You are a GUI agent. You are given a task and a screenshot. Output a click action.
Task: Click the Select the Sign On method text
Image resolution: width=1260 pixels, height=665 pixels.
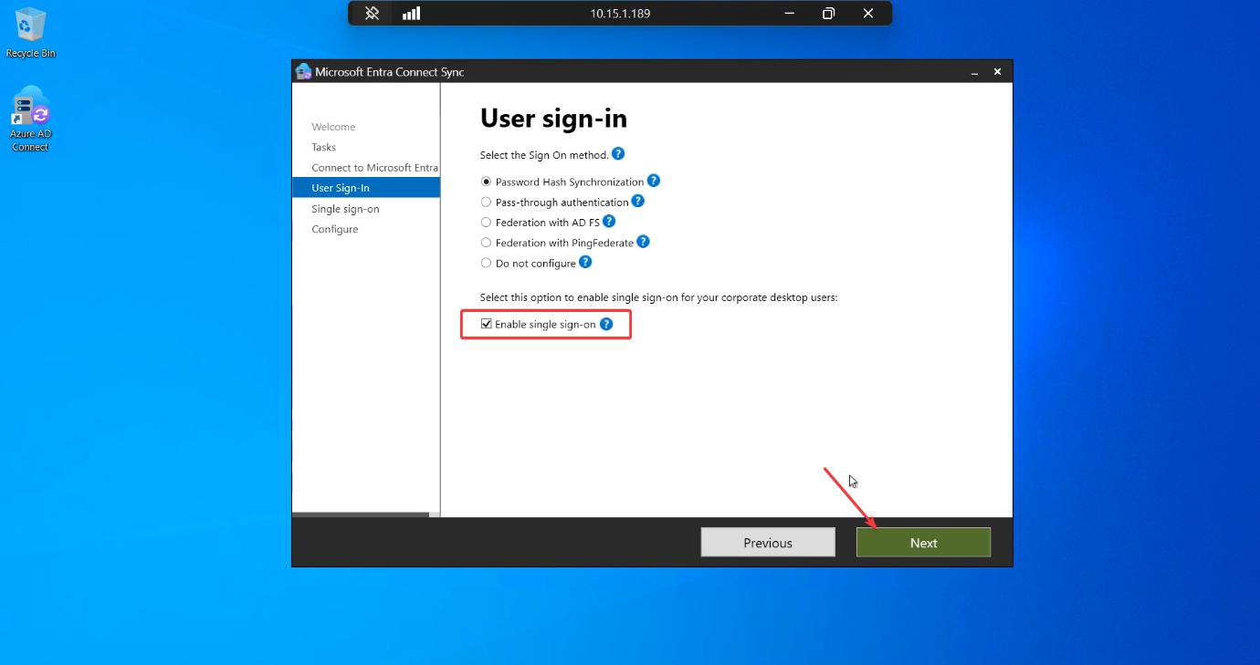[x=544, y=155]
